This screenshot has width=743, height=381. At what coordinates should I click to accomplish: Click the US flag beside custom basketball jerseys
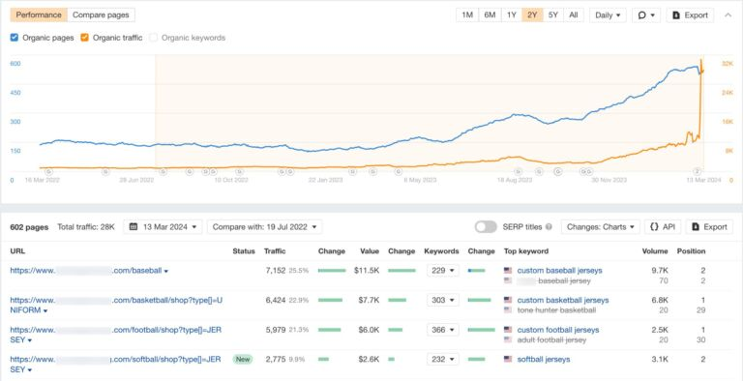pos(508,300)
